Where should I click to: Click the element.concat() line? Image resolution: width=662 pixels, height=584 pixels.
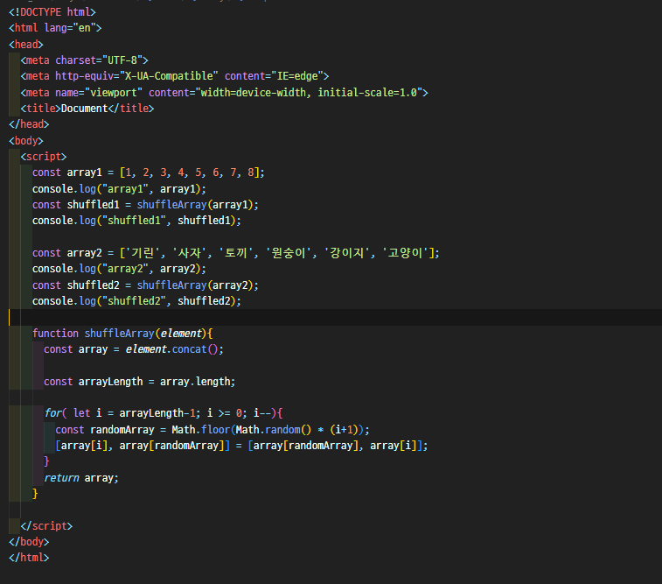134,349
